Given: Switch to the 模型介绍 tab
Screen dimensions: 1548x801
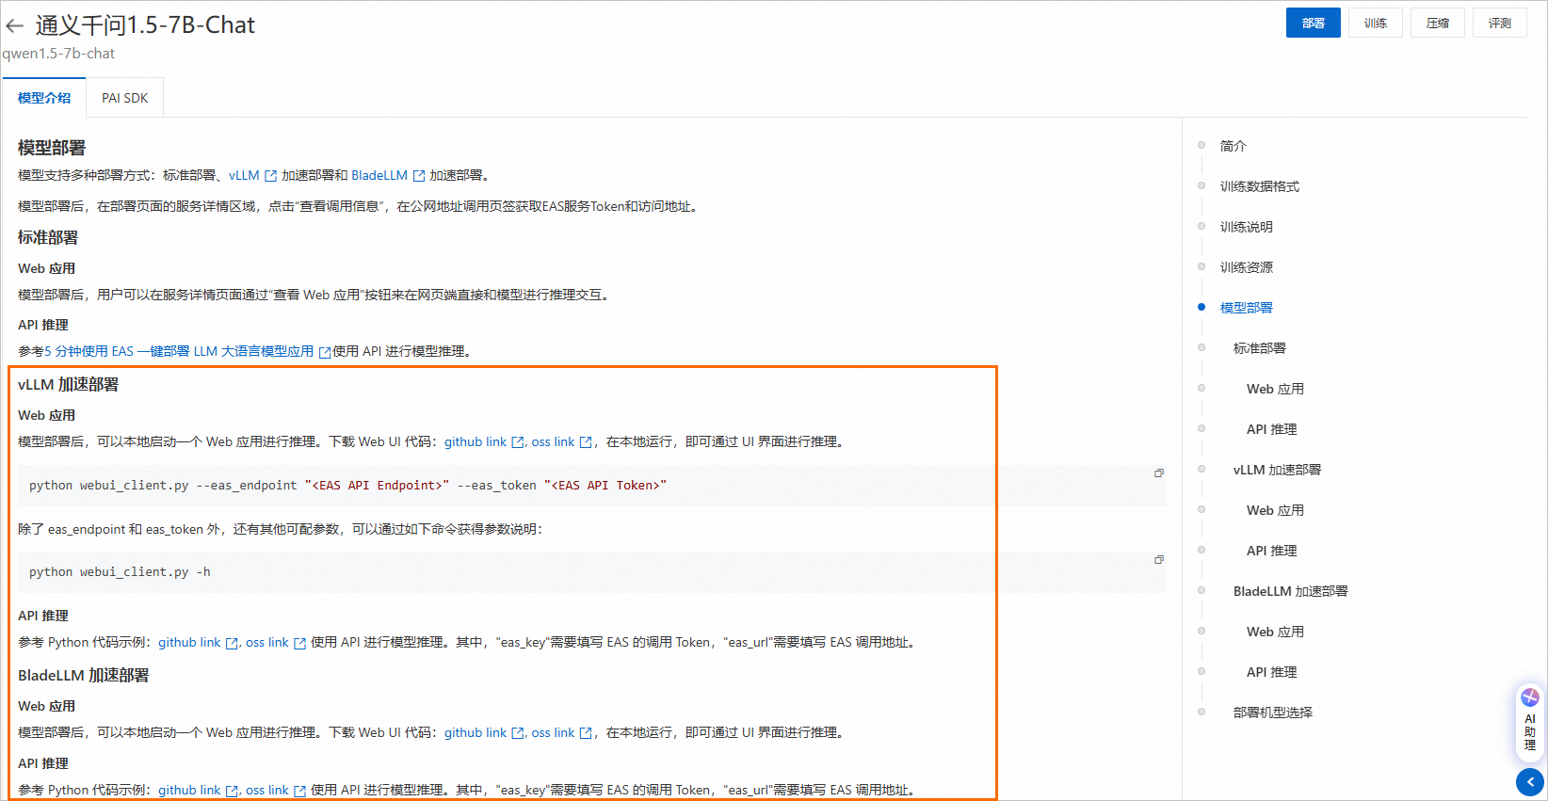Looking at the screenshot, I should (44, 98).
